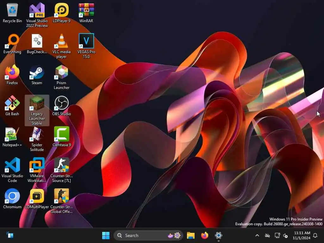Select the VLC media player shortcut
324x243 pixels.
click(x=62, y=46)
